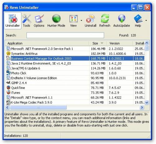The height and width of the screenshot is (144, 156).
Task: Close the Revo Uninstaller window
Action: tap(147, 8)
